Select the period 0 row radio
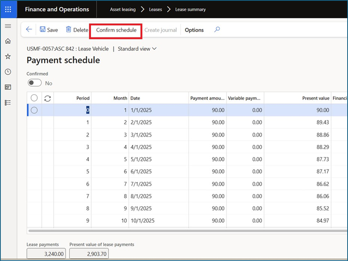The image size is (348, 261). pos(34,110)
